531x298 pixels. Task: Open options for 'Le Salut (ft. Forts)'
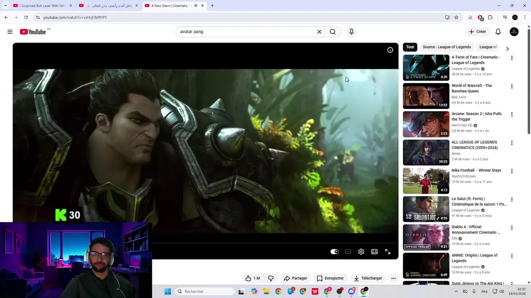pyautogui.click(x=512, y=199)
